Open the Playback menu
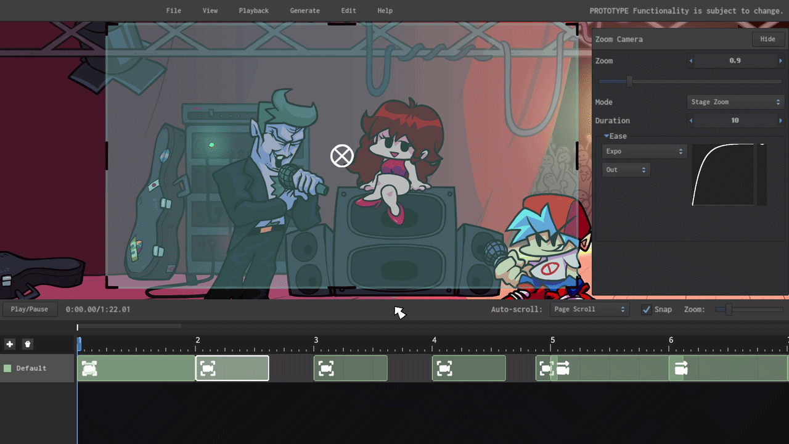 [253, 10]
